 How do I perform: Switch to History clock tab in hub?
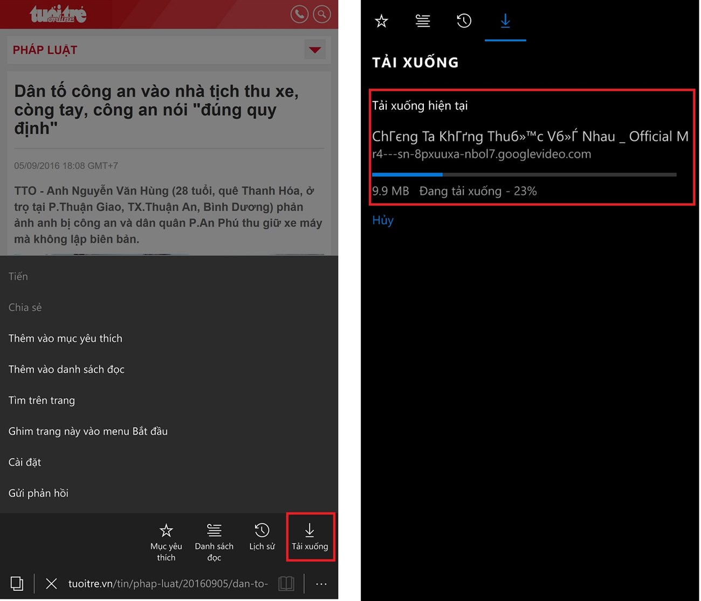464,21
